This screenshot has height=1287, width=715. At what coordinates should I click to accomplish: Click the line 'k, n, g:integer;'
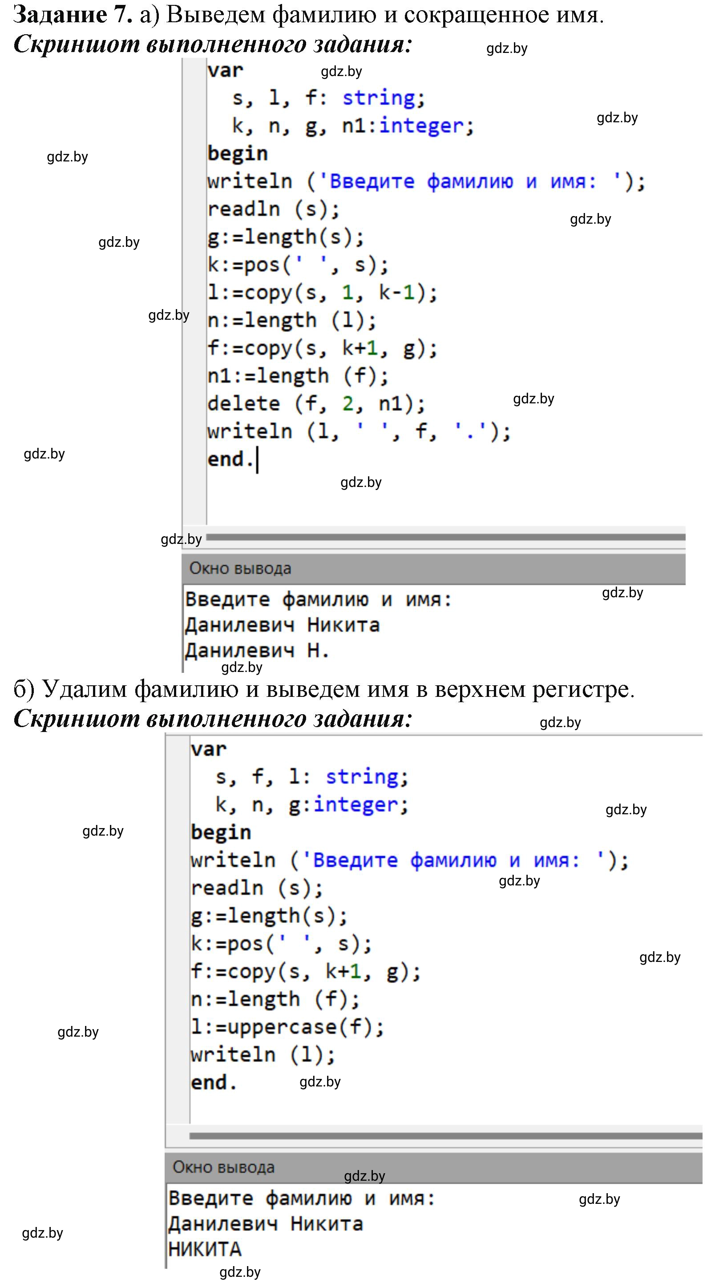312,805
